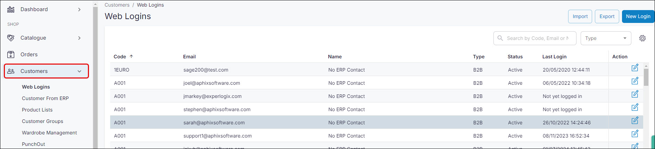Click the Orders box icon

pos(11,55)
